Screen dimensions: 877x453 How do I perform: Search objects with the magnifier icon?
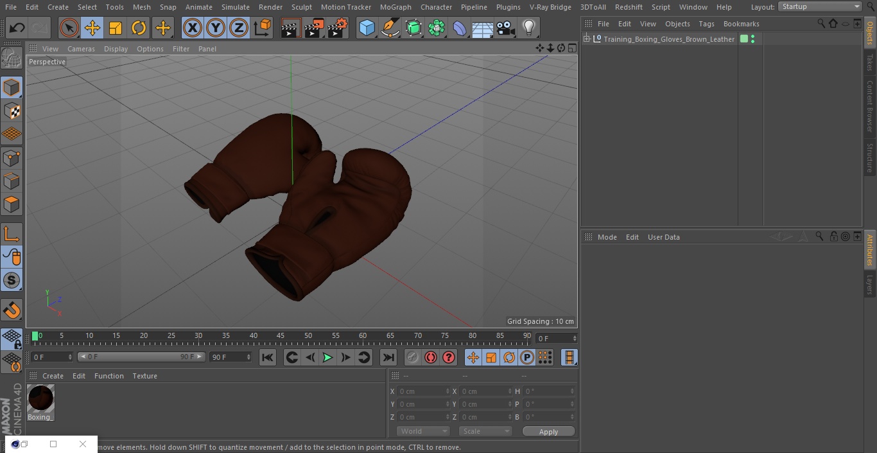click(x=821, y=24)
